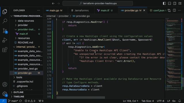Click the horizontal editor scrollbar
184x103 pixels.
tap(81, 97)
